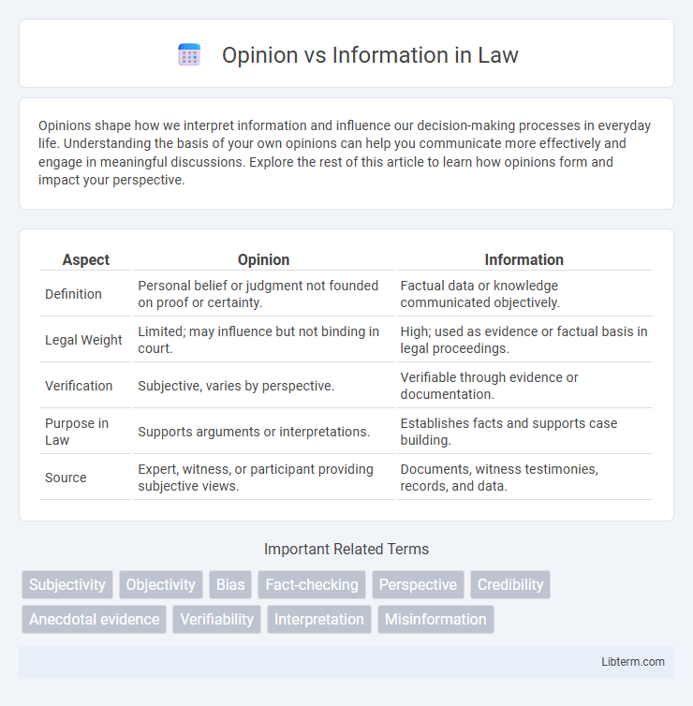Open the Credibility tag
693x706 pixels.
pyautogui.click(x=510, y=584)
